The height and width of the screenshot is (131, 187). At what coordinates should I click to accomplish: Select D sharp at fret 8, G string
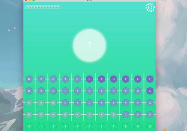click(126, 79)
